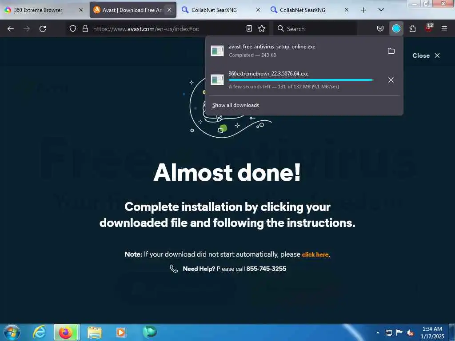Launch Internet Explorer from taskbar

coord(40,332)
